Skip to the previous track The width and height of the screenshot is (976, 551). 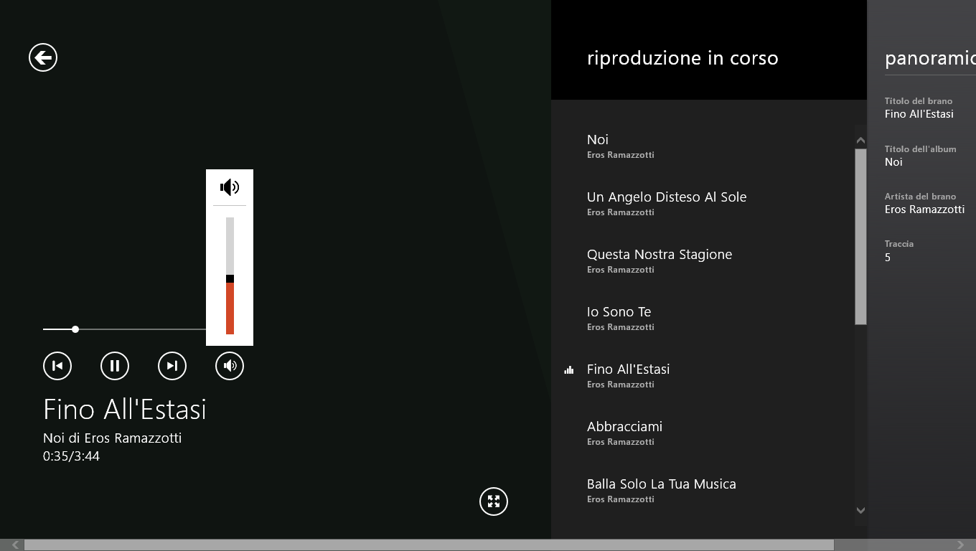point(57,366)
